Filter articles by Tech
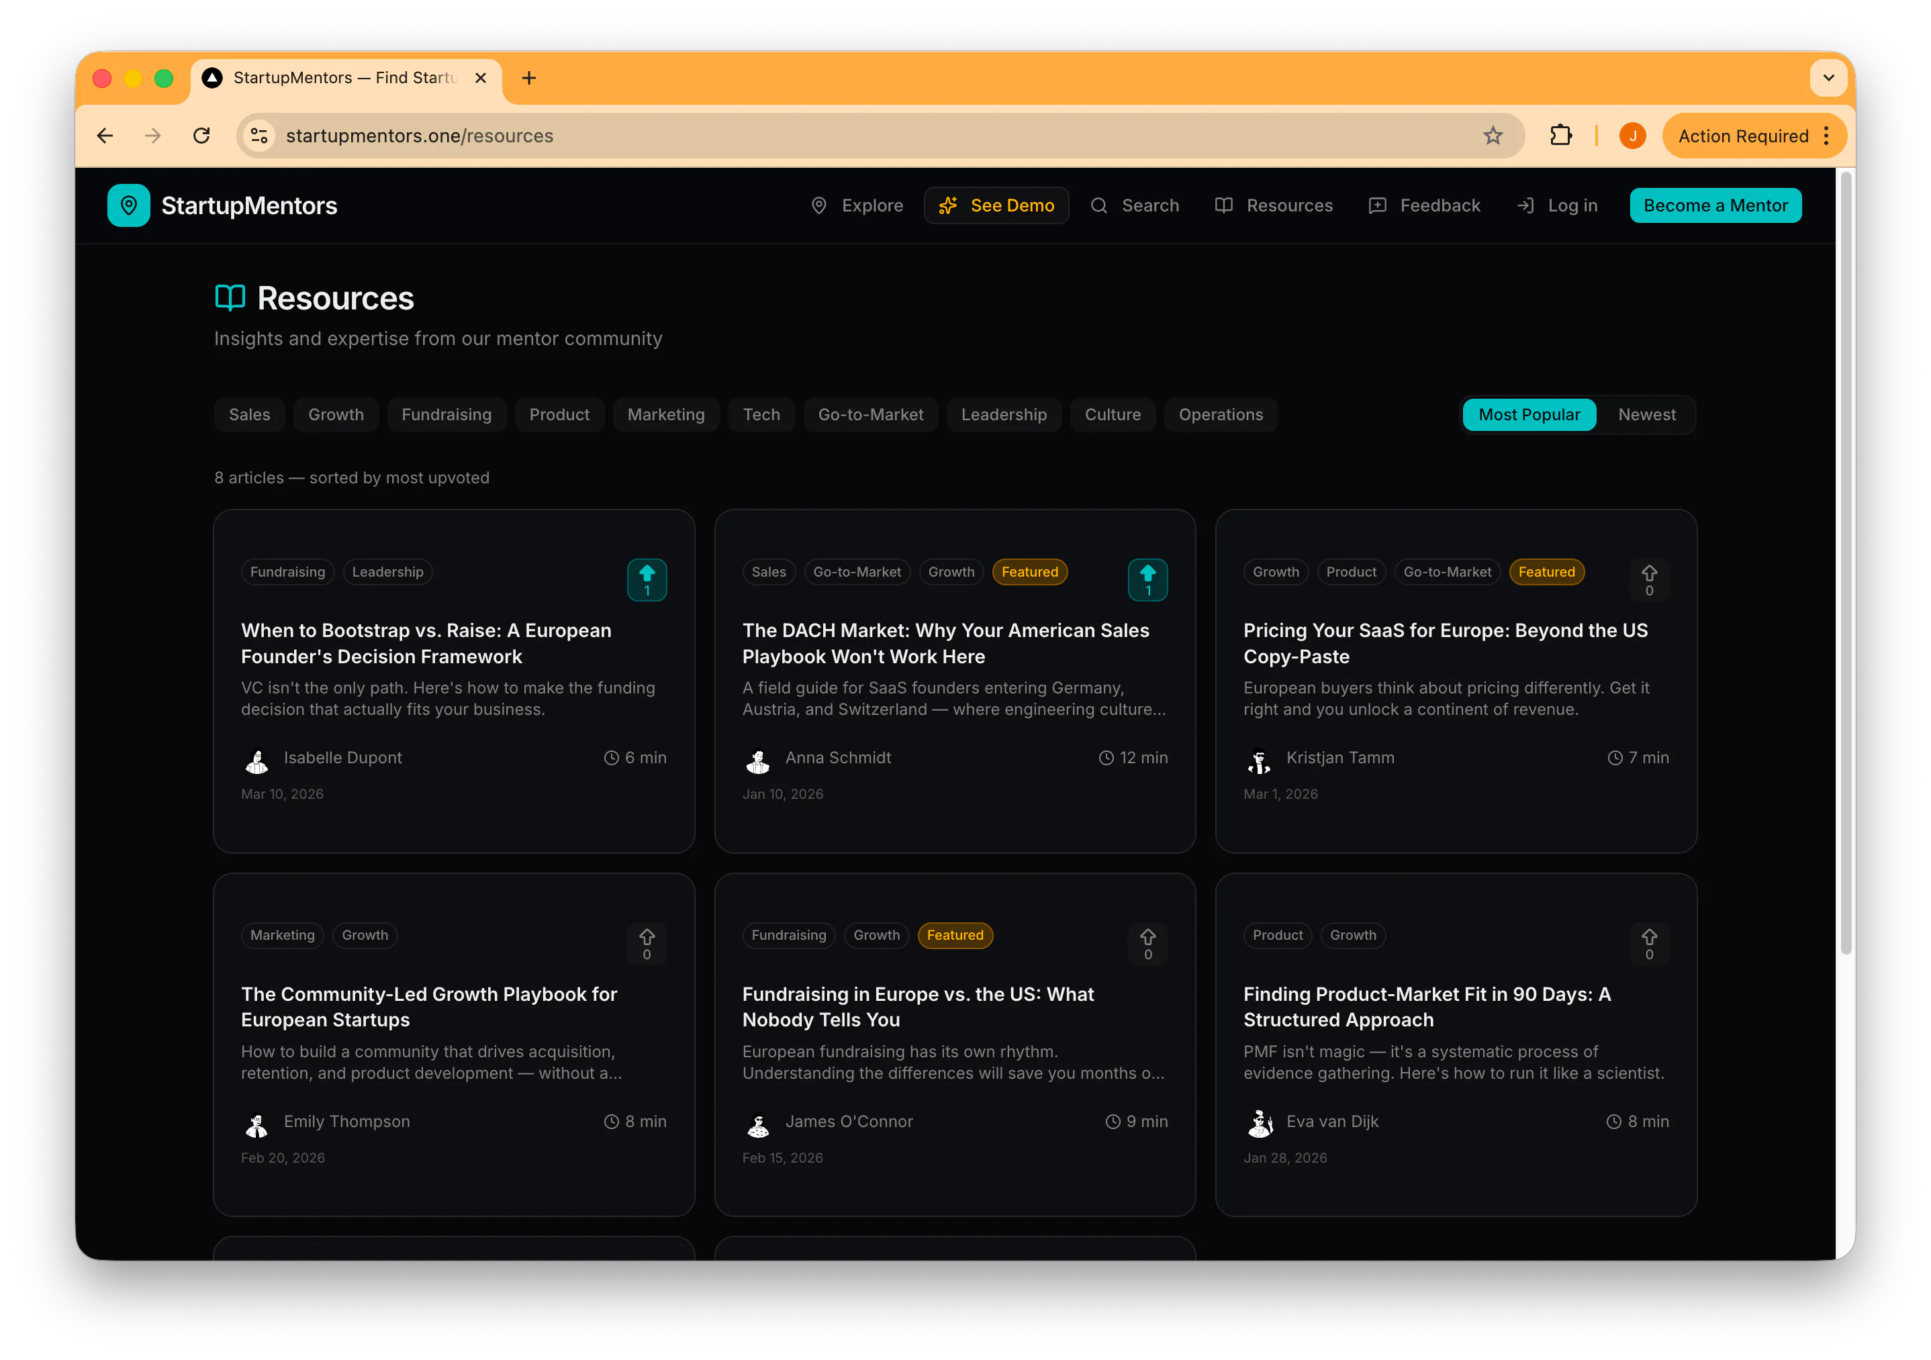The height and width of the screenshot is (1360, 1931). [762, 415]
